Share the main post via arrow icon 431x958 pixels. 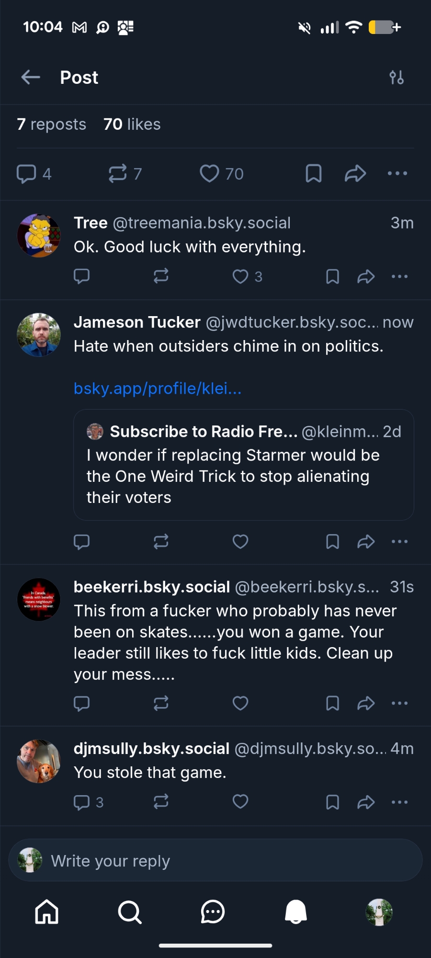point(355,174)
